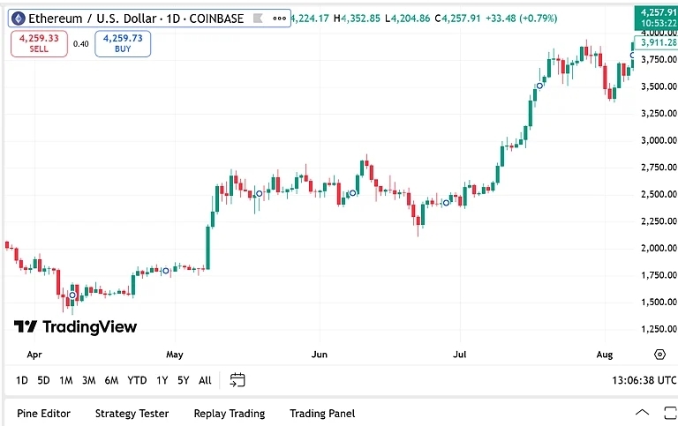The height and width of the screenshot is (426, 678).
Task: Click current price label 4,257.91 on scale
Action: tap(659, 11)
